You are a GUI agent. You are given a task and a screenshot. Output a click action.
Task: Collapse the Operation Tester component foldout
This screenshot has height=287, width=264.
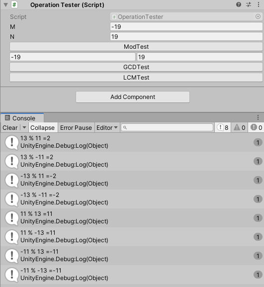coord(5,4)
